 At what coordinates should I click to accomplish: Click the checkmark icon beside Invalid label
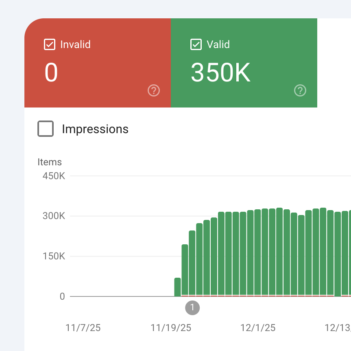(49, 44)
